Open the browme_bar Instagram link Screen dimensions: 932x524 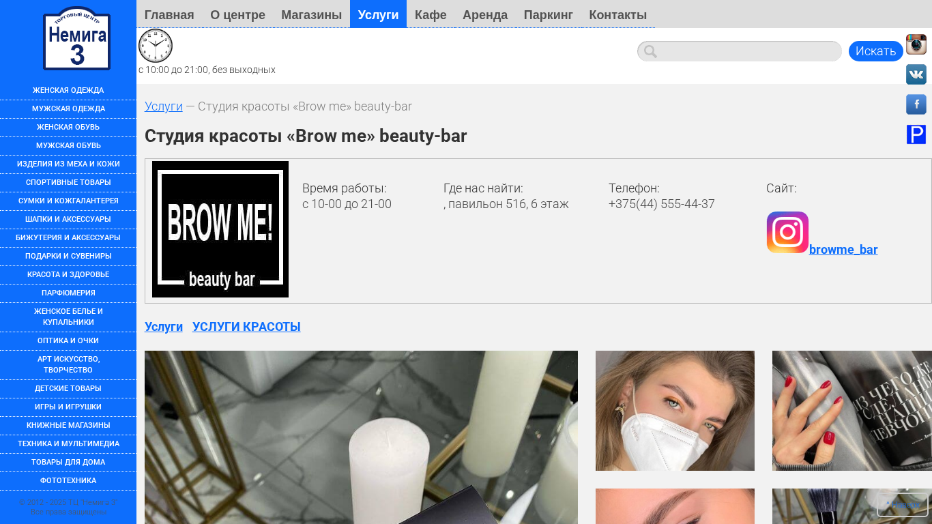843,250
